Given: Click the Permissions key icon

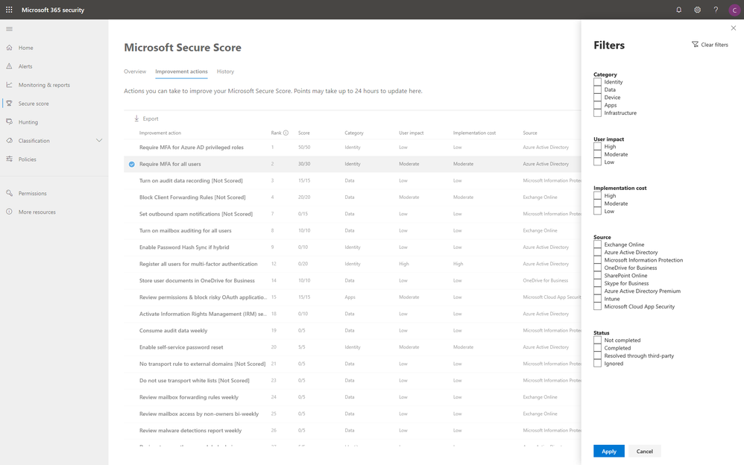Looking at the screenshot, I should (9, 193).
